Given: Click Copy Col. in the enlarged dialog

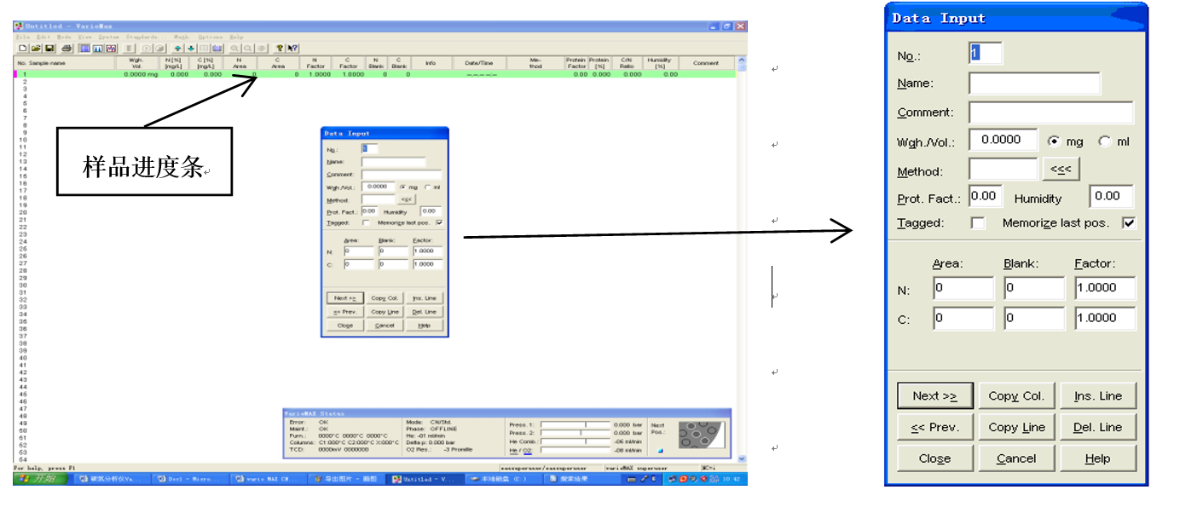Looking at the screenshot, I should [x=1015, y=395].
